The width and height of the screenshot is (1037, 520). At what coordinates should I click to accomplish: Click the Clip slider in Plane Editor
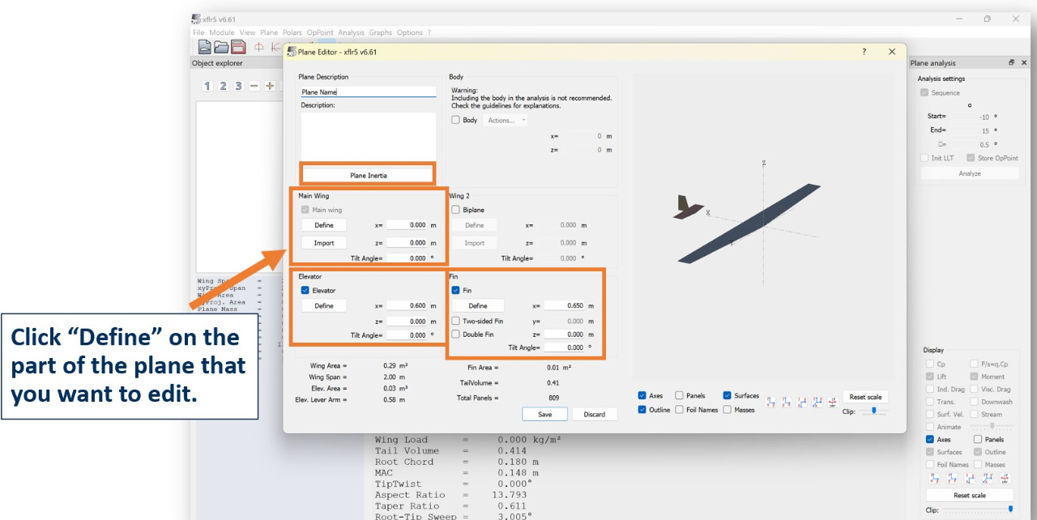click(874, 411)
